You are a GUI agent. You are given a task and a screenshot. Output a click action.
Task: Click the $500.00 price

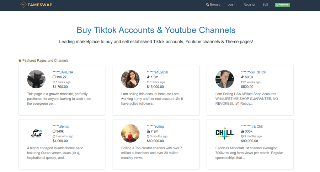coord(247,87)
